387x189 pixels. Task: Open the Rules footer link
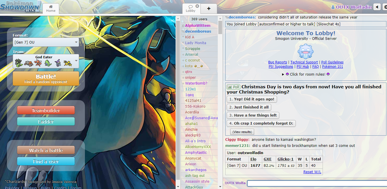46,188
